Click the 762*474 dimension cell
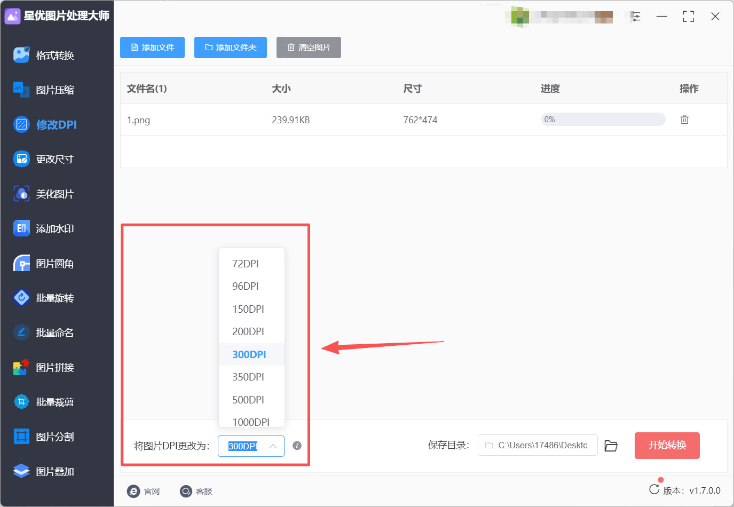This screenshot has height=507, width=734. click(x=420, y=120)
